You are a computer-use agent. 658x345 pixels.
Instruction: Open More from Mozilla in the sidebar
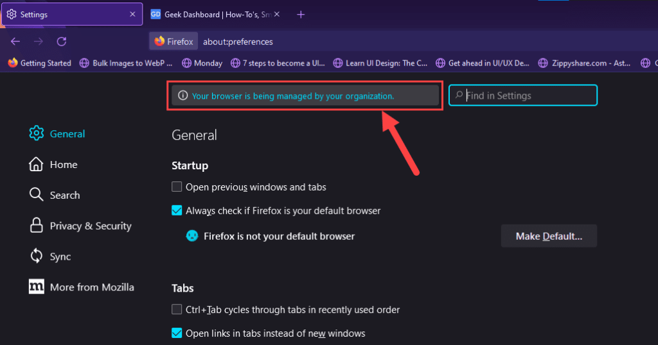[82, 287]
